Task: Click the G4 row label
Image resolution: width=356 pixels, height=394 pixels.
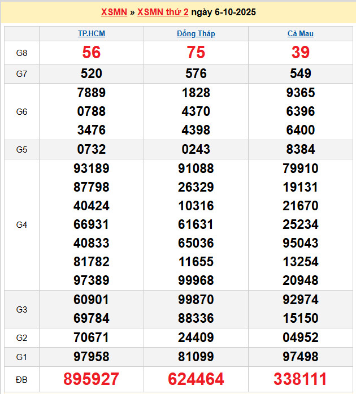Action: tap(21, 224)
